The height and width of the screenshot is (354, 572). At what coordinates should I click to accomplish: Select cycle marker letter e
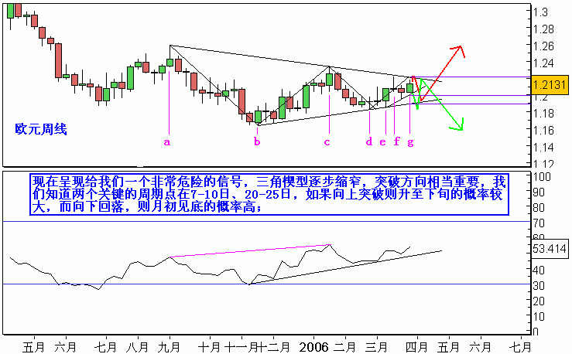click(382, 141)
